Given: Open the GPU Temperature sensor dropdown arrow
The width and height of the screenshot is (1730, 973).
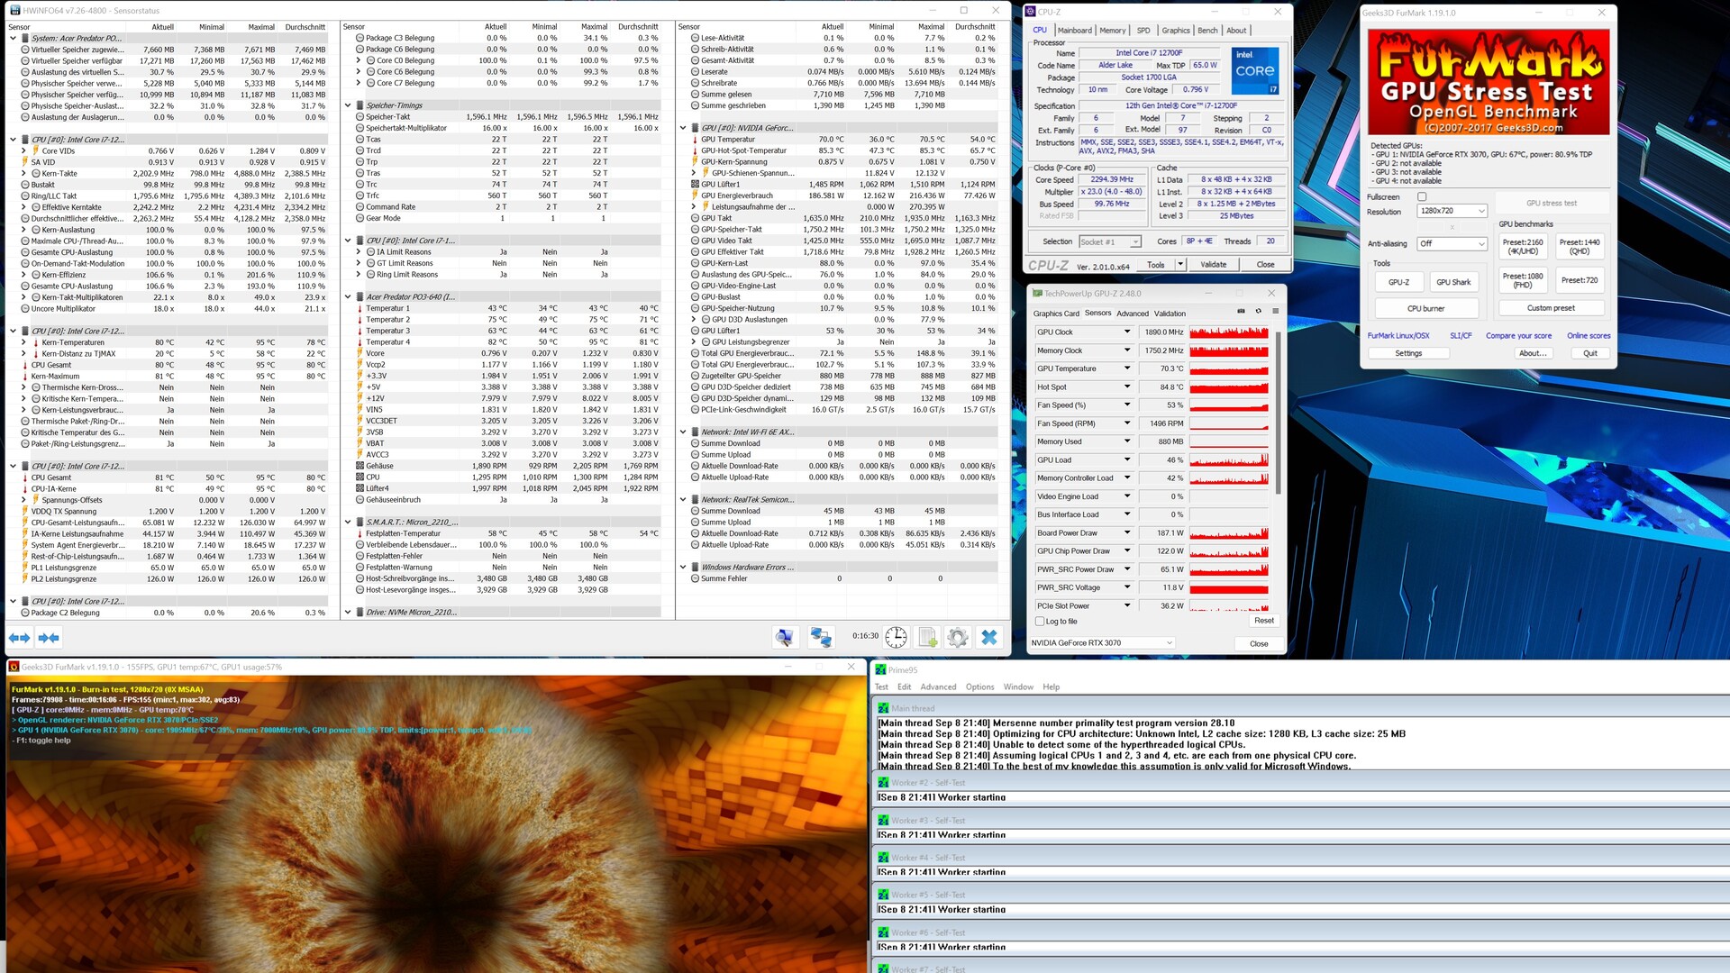Looking at the screenshot, I should pos(1126,368).
